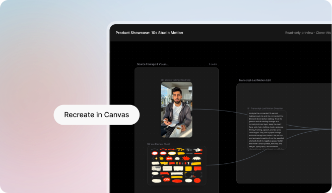The height and width of the screenshot is (193, 332).
Task: Open the Vox Element Sheet image thumbnail
Action: coord(177,165)
